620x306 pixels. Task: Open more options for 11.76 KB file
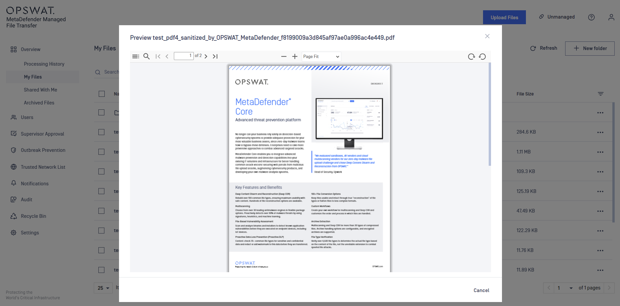(600, 251)
